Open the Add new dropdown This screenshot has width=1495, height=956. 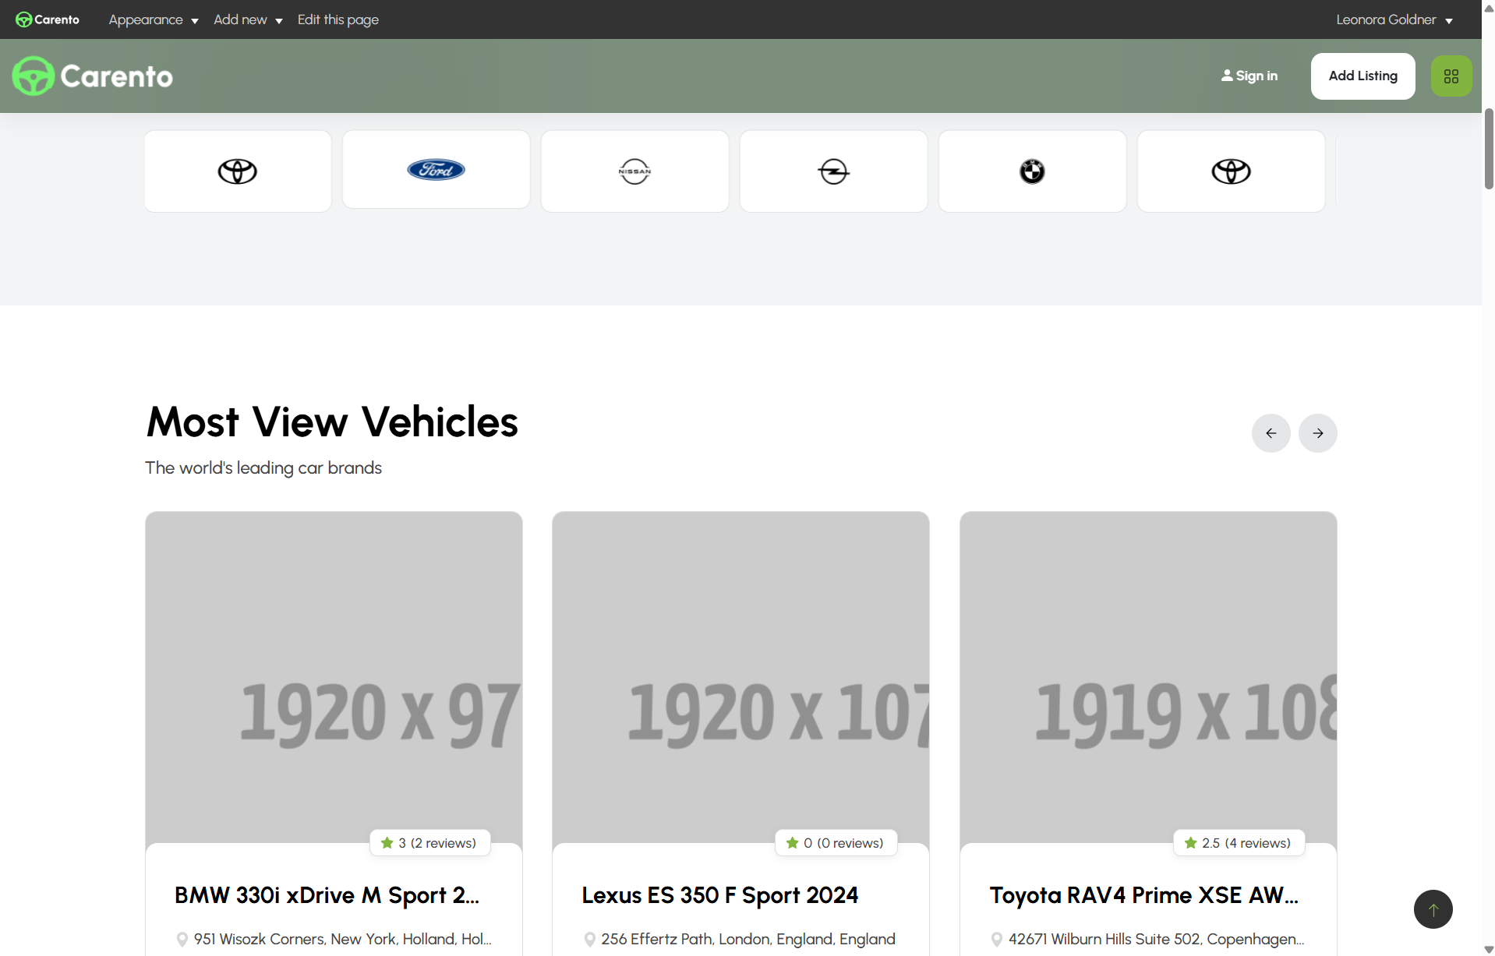(248, 19)
